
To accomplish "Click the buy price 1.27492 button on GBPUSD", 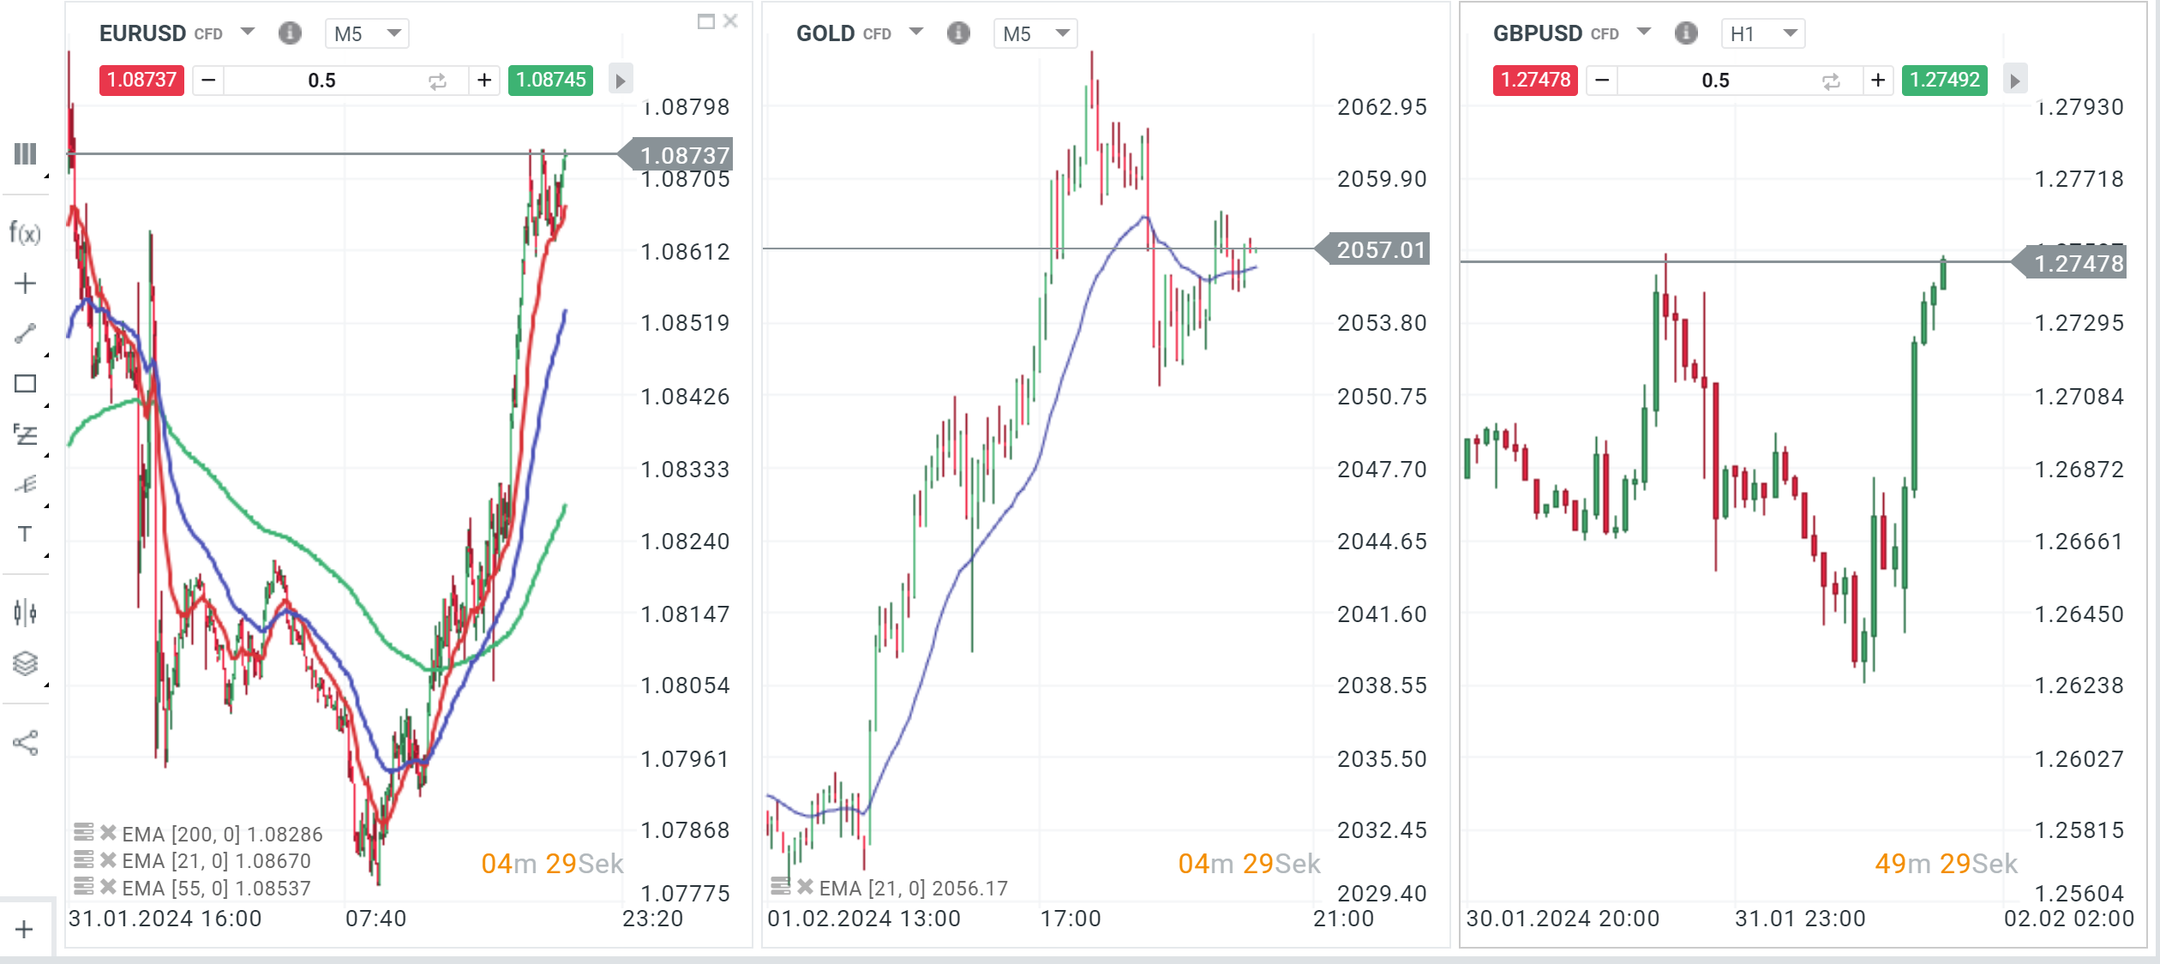I will click(x=1944, y=80).
